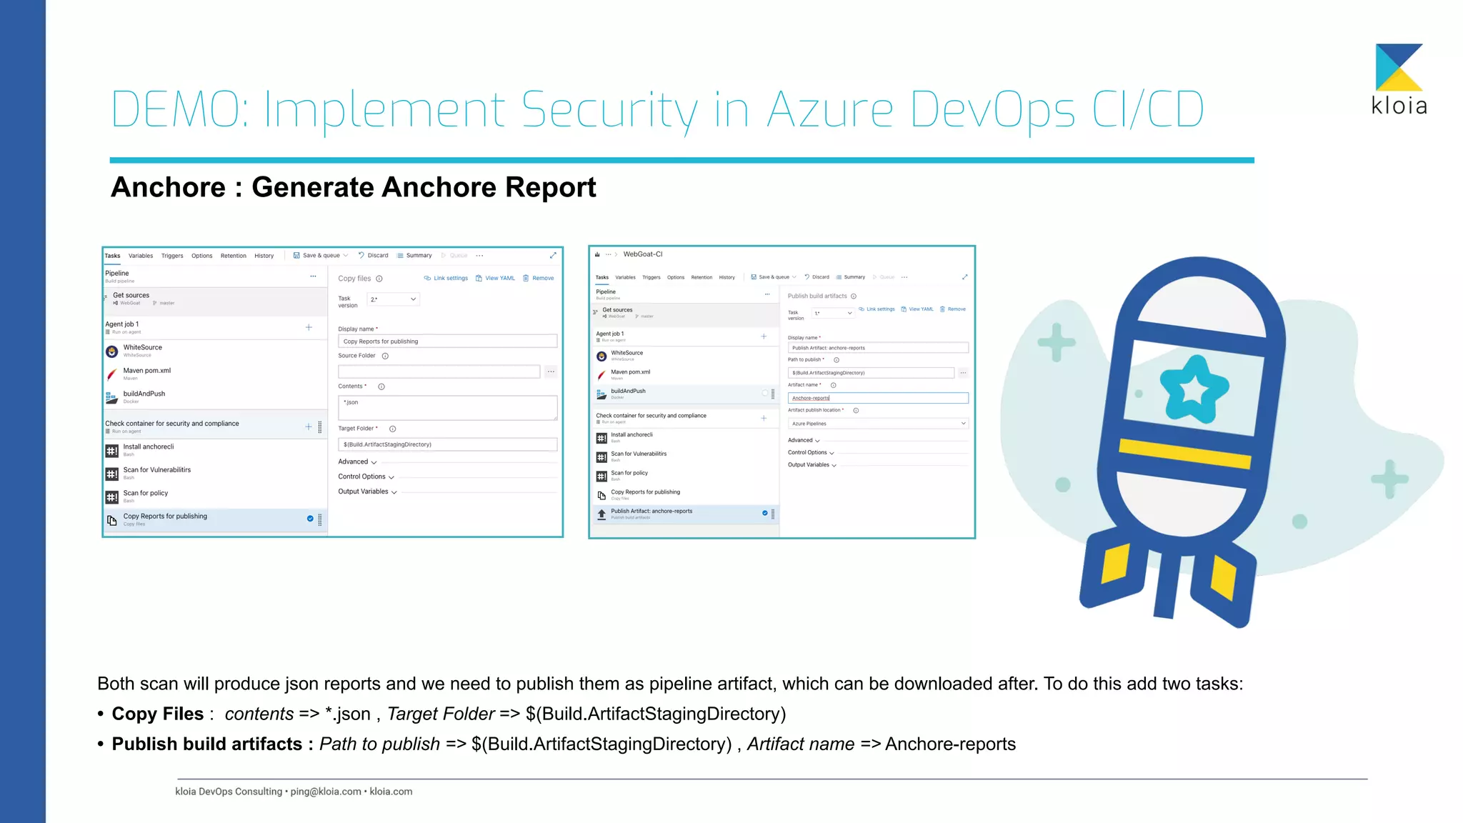Click WhiteSource icon in WebGoat-CI screenshot
The height and width of the screenshot is (823, 1463).
[601, 356]
